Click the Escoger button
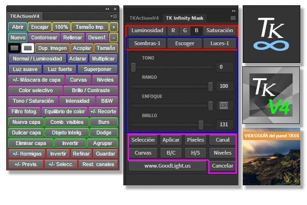Image resolution: width=307 pixels, height=205 pixels. pyautogui.click(x=185, y=43)
